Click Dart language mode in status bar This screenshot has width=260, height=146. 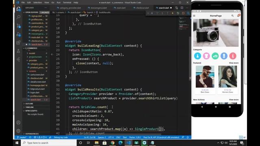click(x=125, y=137)
